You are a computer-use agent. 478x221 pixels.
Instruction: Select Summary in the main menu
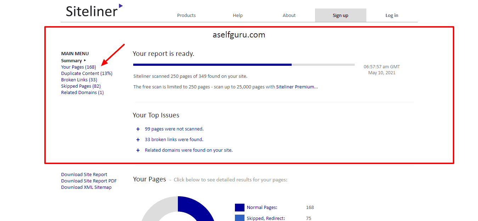coord(72,60)
